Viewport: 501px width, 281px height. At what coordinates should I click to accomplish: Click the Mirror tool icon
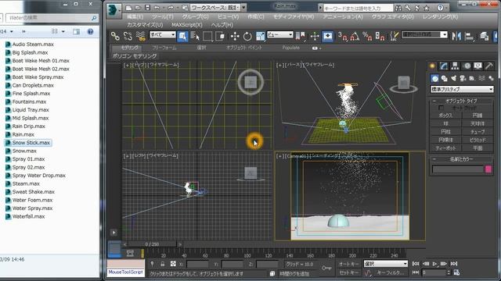point(456,36)
